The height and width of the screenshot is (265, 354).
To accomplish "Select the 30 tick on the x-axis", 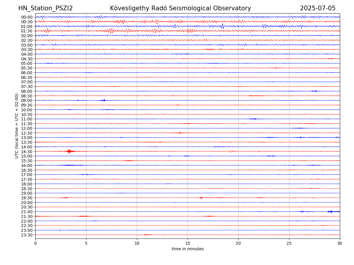I will click(340, 244).
